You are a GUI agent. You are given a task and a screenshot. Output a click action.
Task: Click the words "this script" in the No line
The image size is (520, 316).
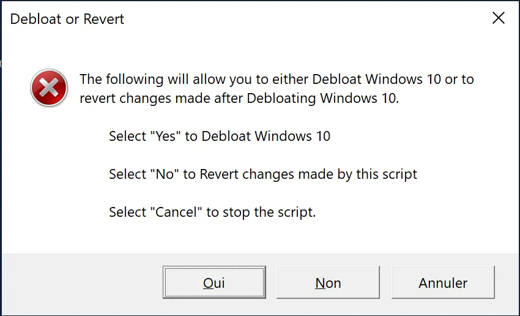[387, 175]
